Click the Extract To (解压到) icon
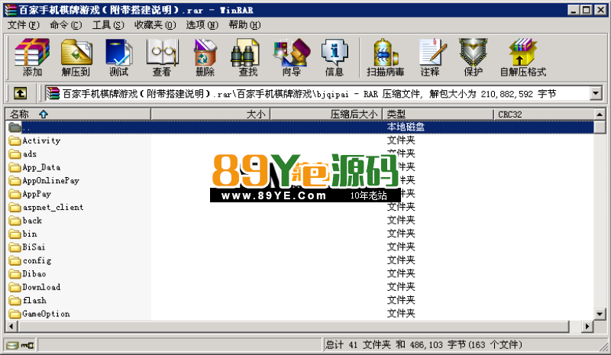 point(76,57)
